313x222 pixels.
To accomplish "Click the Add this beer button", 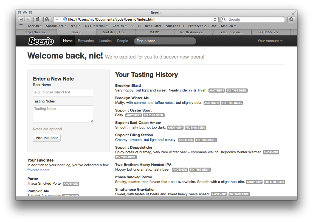I will click(x=47, y=138).
